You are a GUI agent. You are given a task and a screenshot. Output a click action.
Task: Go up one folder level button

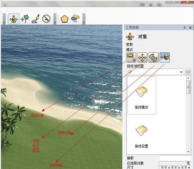coord(188,72)
